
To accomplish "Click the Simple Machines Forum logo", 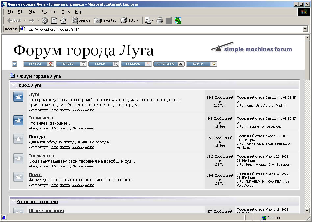I will [x=251, y=48].
